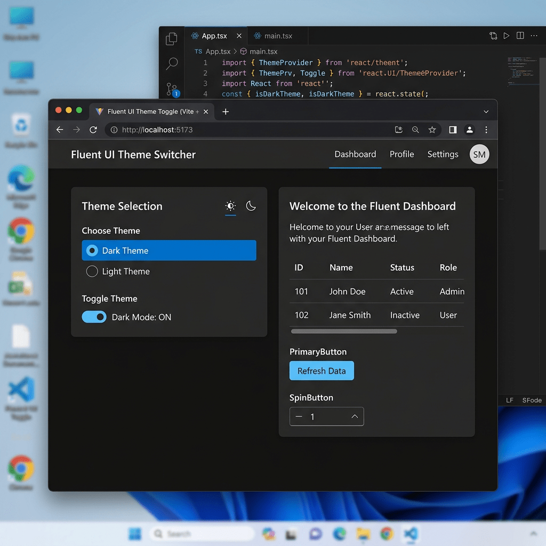
Task: Open the browser profile icon
Action: click(469, 130)
